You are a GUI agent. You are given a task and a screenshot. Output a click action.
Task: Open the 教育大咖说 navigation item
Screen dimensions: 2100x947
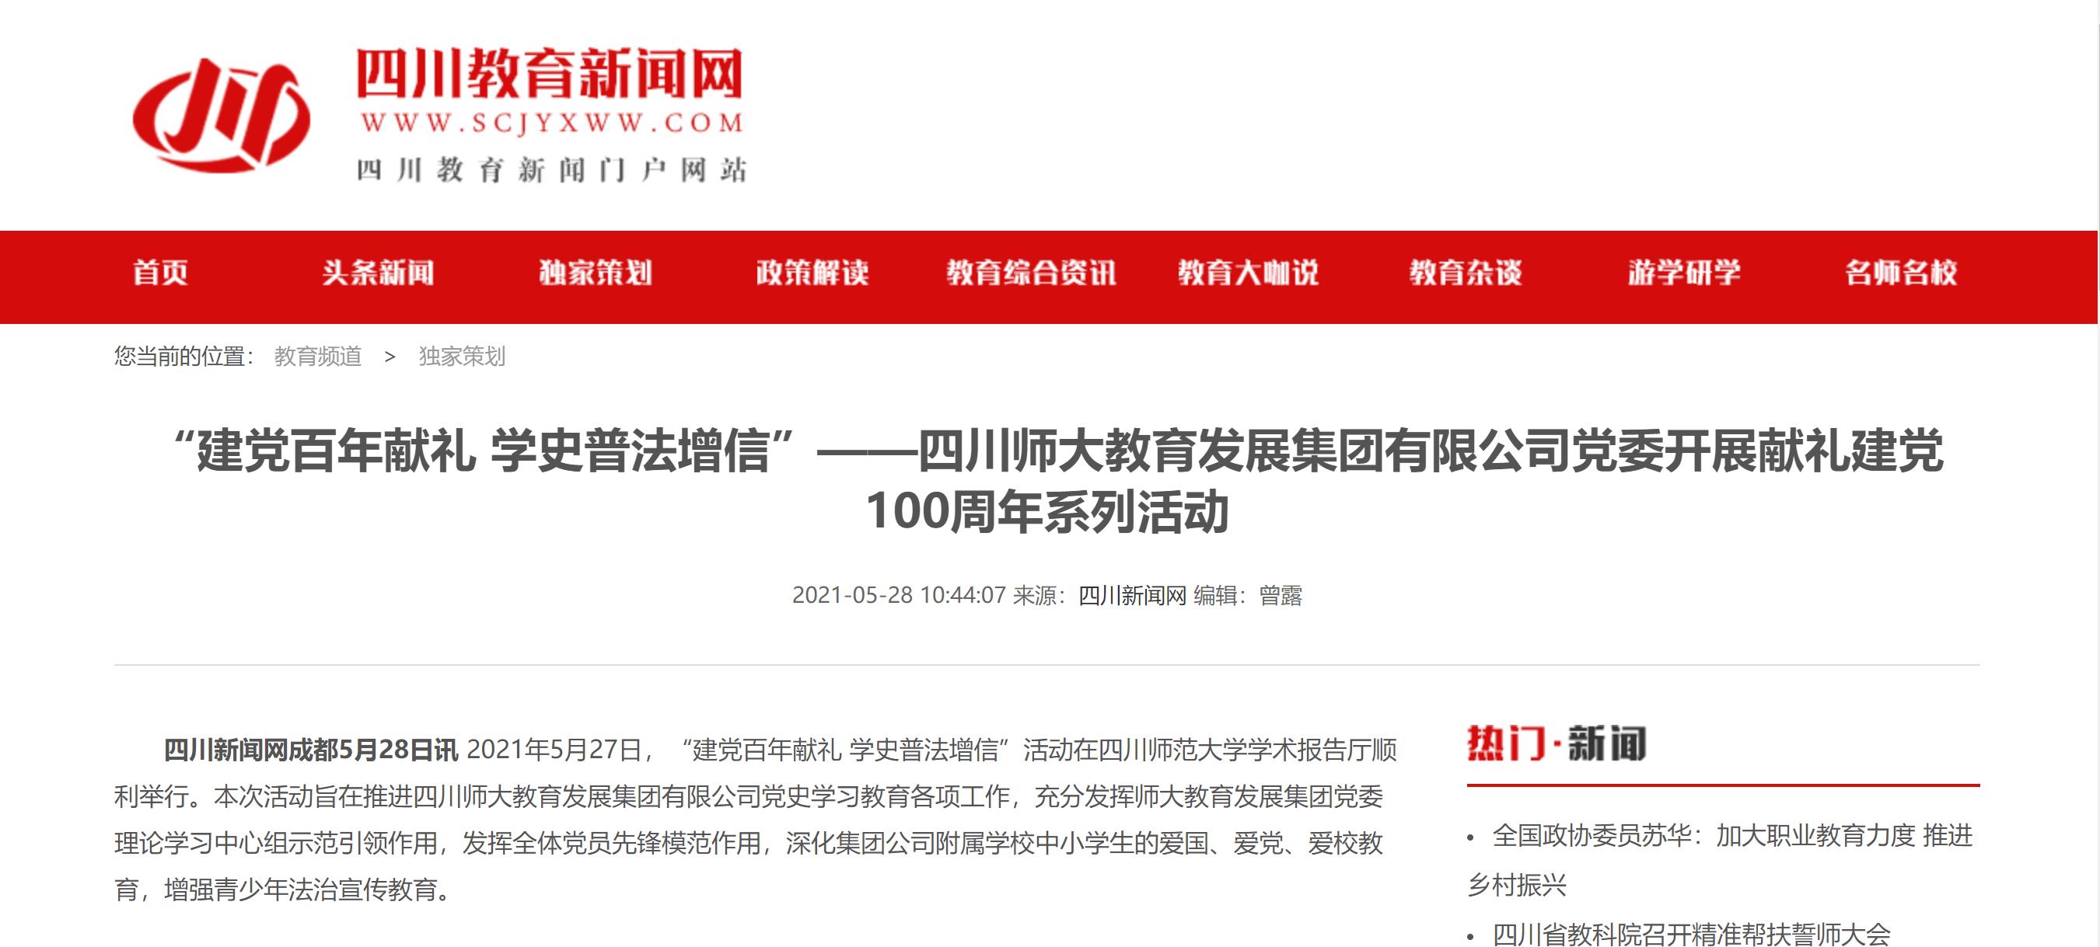tap(1248, 273)
